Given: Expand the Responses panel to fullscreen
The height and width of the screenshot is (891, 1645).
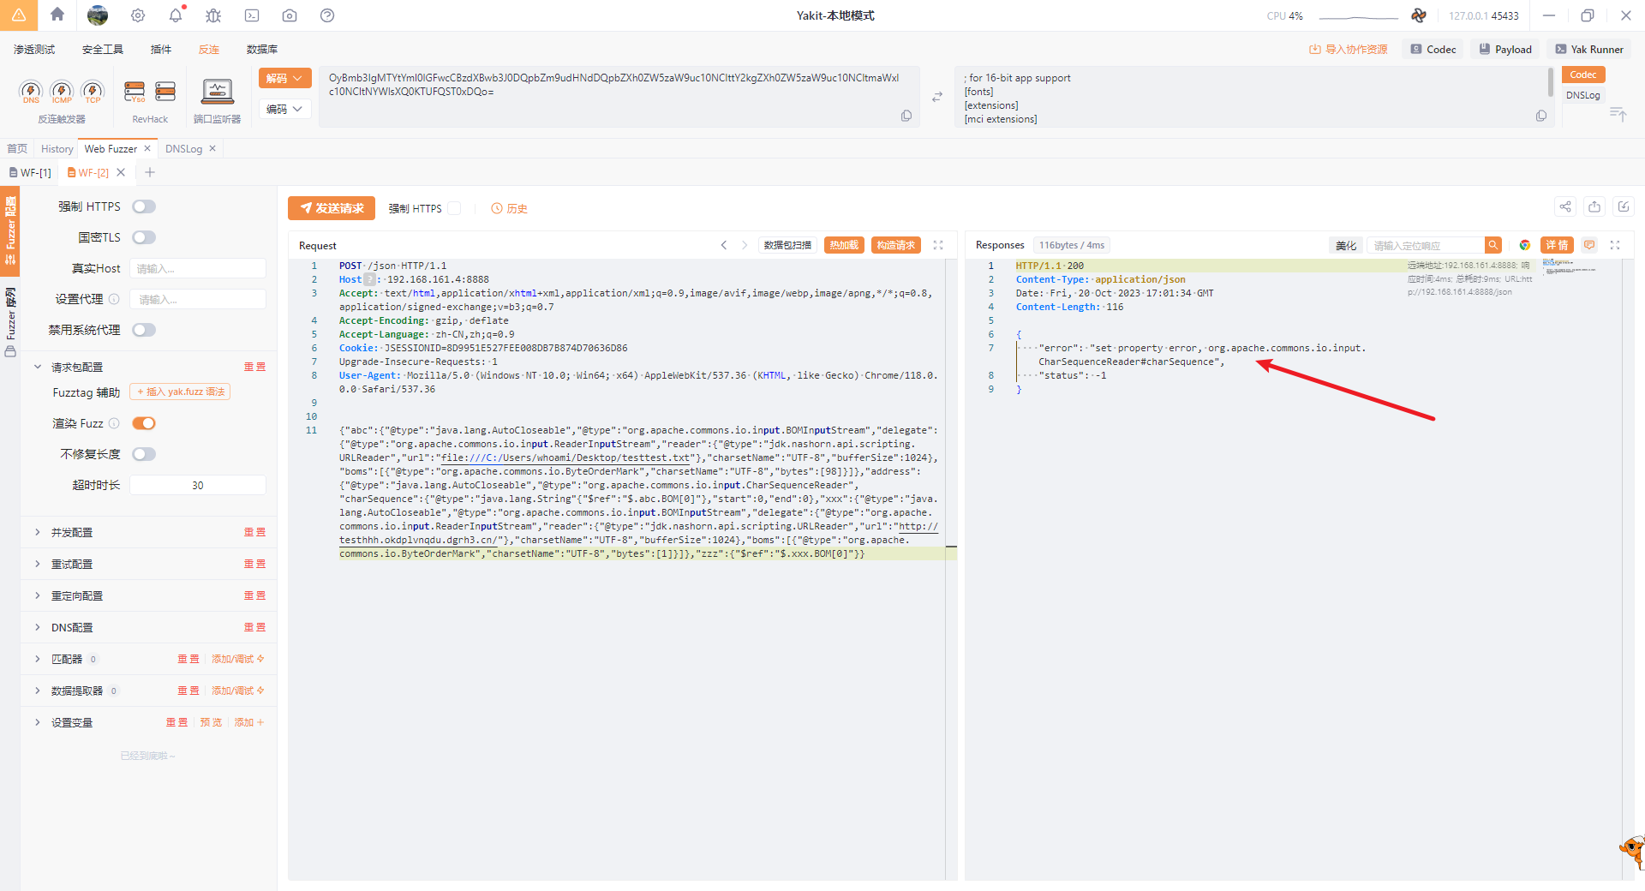Looking at the screenshot, I should point(1615,245).
